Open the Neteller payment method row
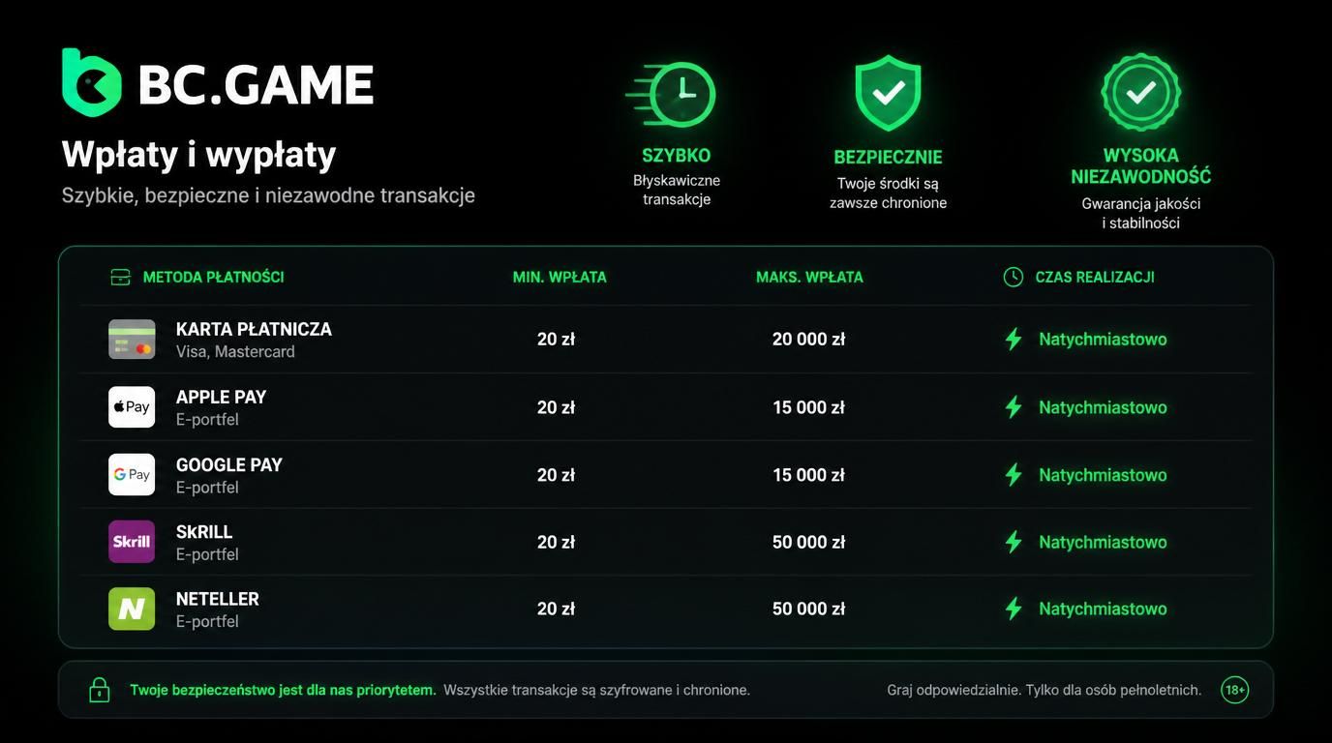The image size is (1332, 743). pyautogui.click(x=666, y=609)
